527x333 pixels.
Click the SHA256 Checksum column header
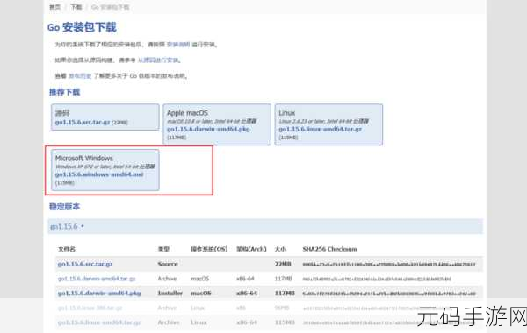(x=330, y=249)
